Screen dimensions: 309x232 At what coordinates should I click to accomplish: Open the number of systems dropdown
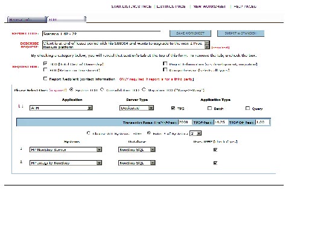[x=196, y=134]
